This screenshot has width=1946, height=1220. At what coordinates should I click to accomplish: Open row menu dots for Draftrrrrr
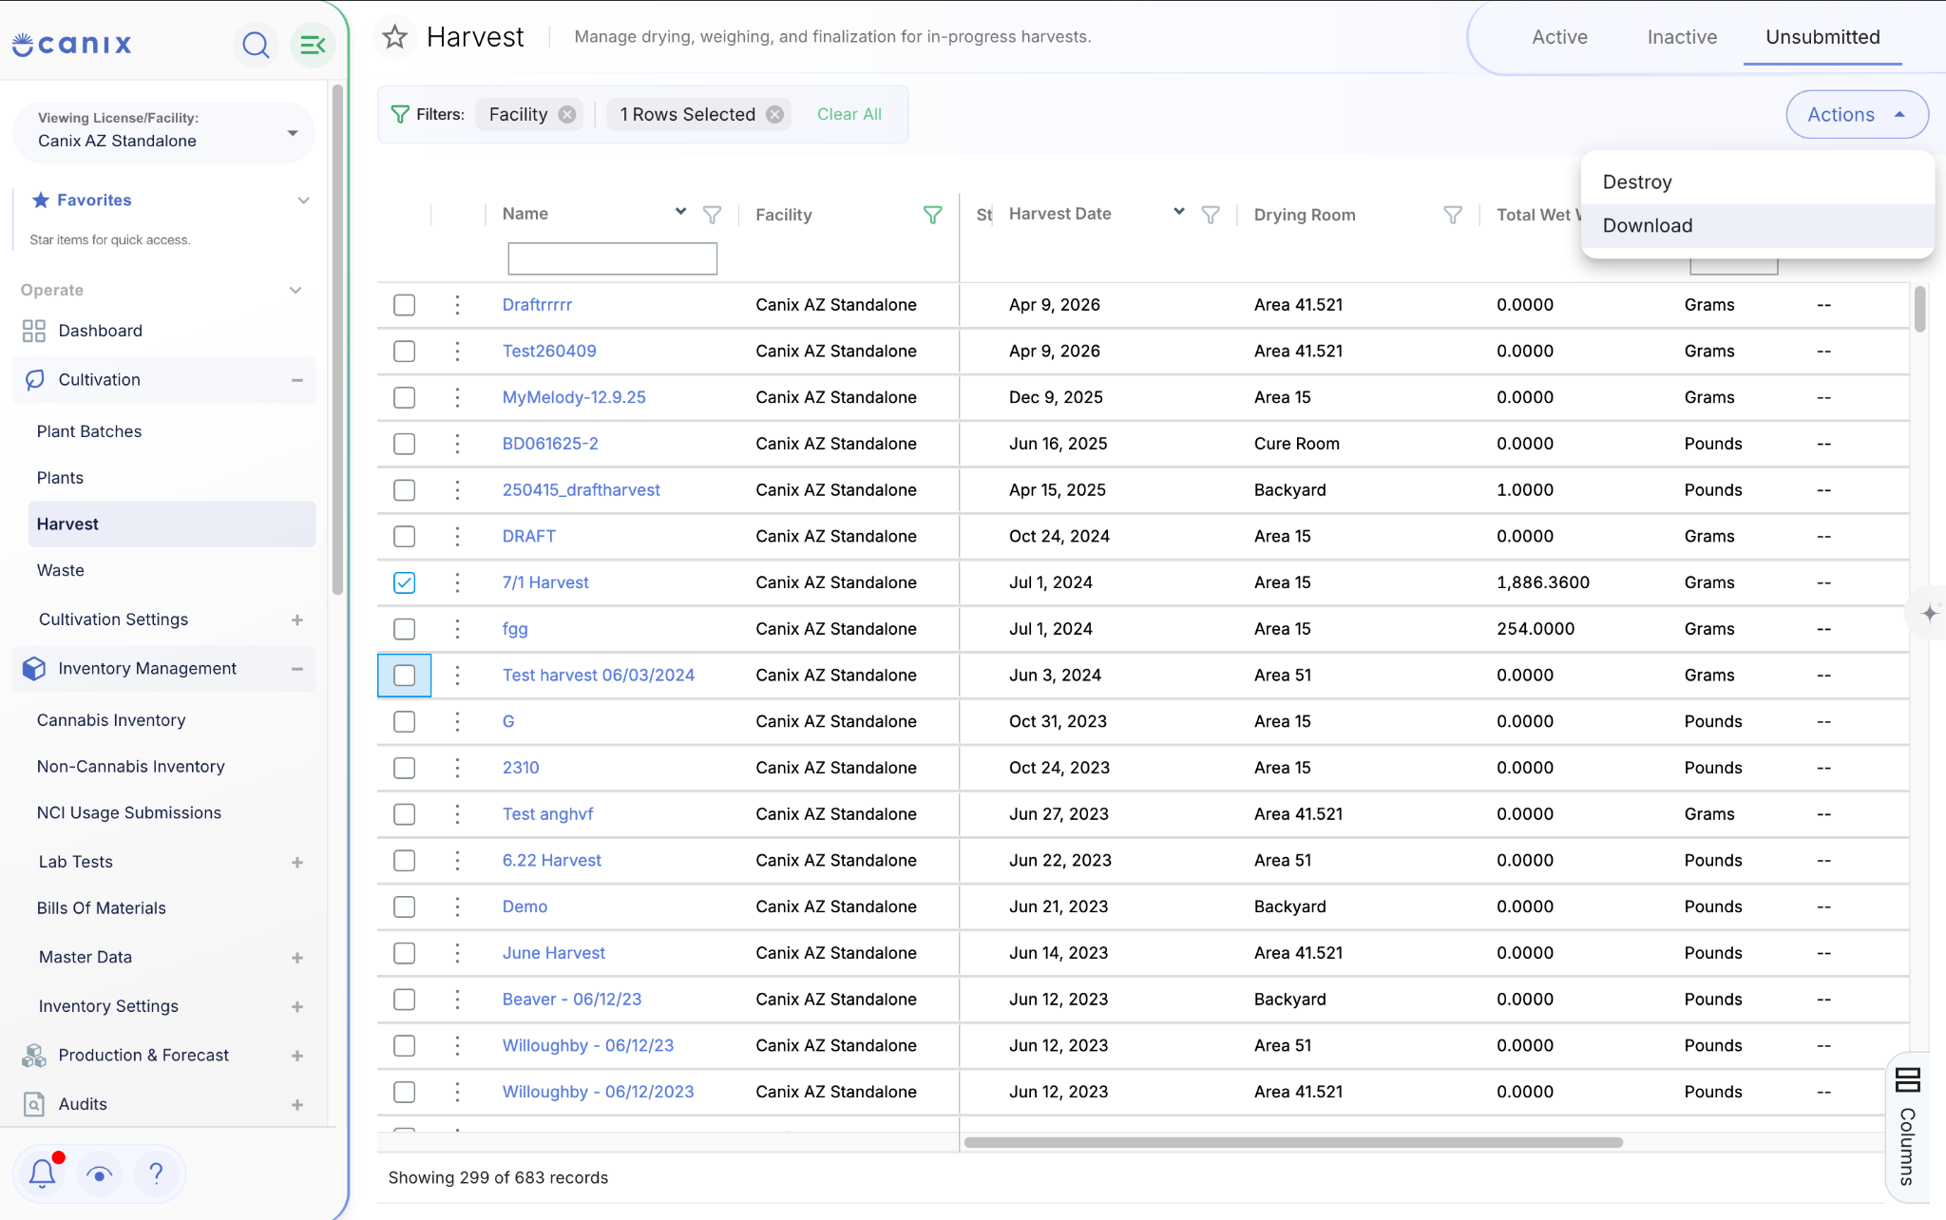coord(457,305)
